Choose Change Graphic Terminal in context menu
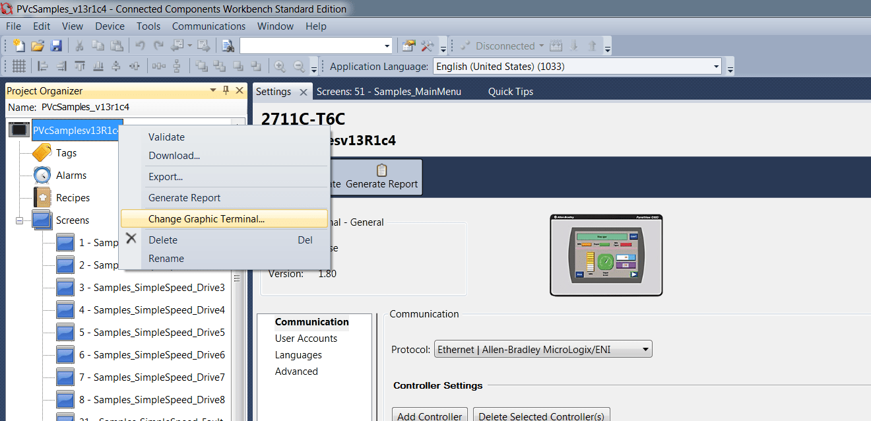The image size is (871, 421). 207,218
